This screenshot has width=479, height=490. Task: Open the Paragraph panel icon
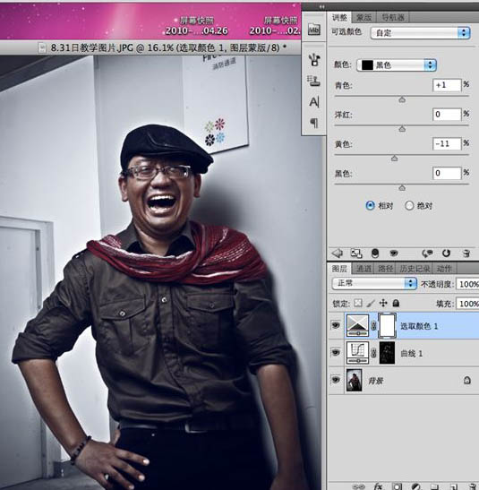click(314, 123)
